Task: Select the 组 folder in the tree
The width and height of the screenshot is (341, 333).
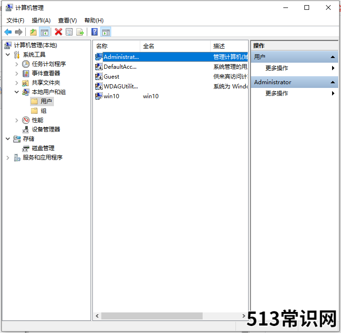Action: (39, 111)
